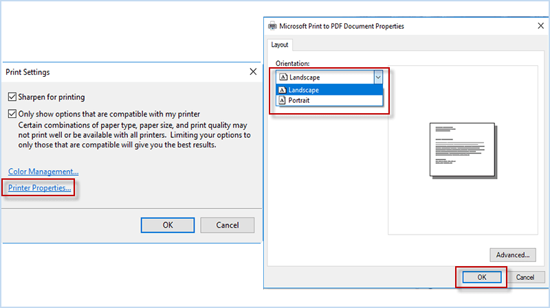Open Printer Properties link

coord(39,187)
